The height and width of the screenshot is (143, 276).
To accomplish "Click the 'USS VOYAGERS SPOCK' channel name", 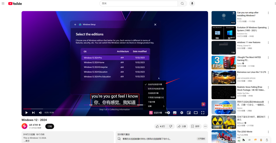I will click(x=246, y=78).
